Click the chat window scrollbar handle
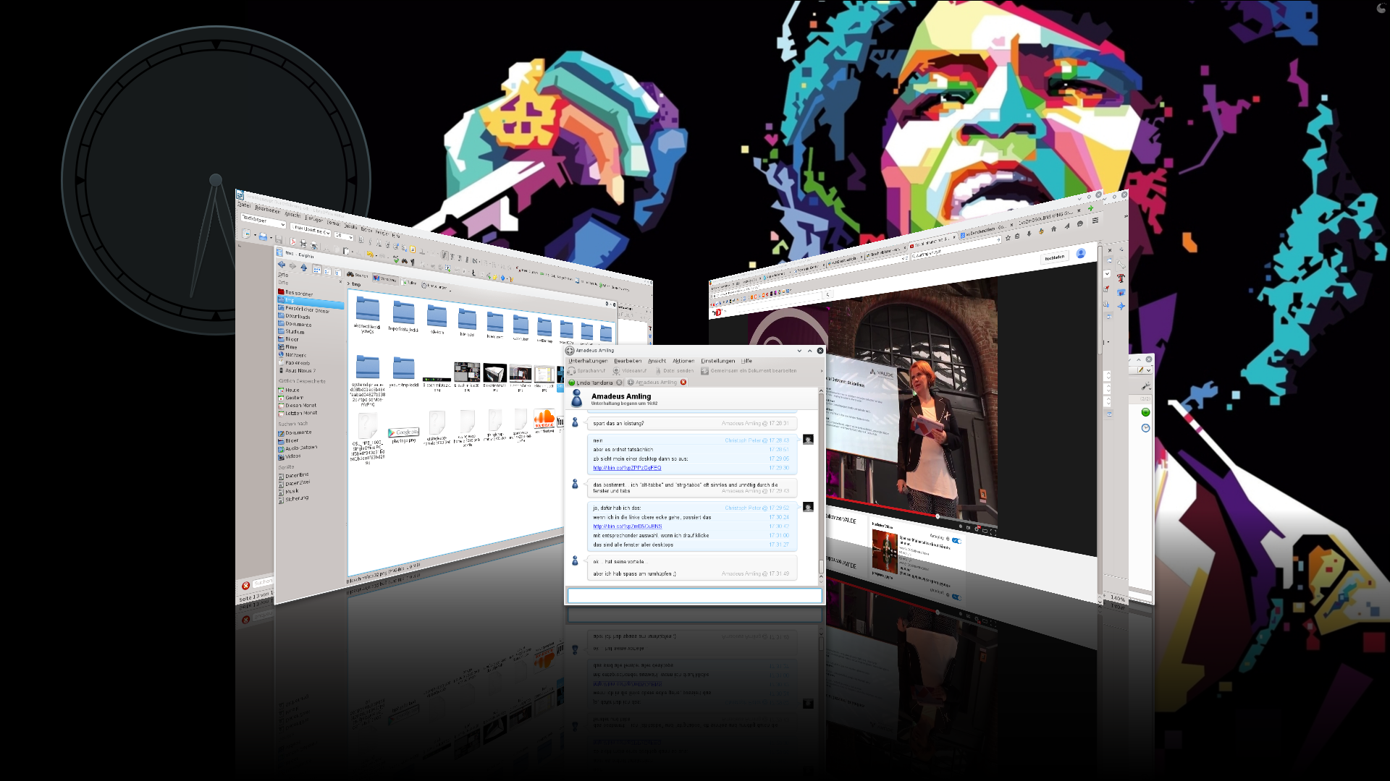 pos(821,566)
